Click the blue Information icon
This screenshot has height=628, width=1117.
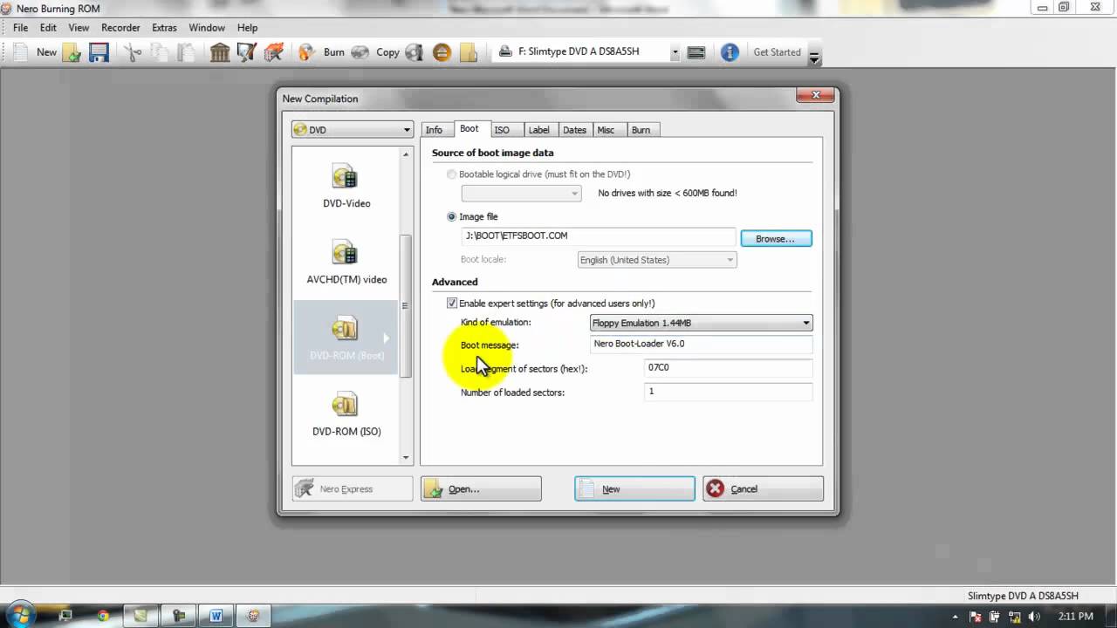(x=730, y=52)
